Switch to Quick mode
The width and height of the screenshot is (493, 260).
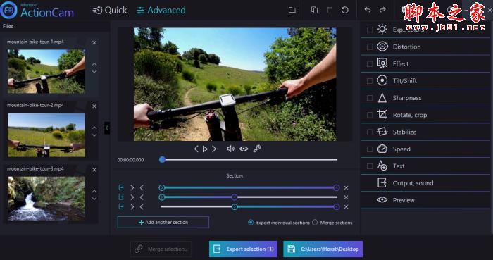click(x=110, y=11)
